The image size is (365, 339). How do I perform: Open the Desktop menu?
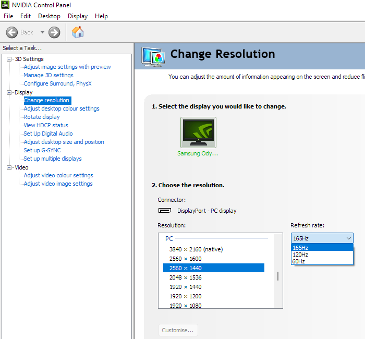[49, 16]
